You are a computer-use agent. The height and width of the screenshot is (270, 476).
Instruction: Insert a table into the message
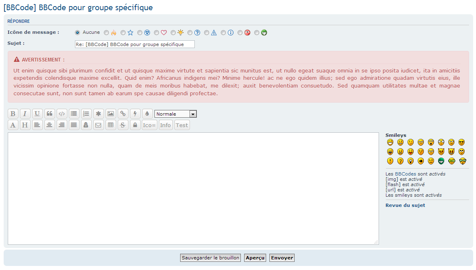tap(110, 125)
